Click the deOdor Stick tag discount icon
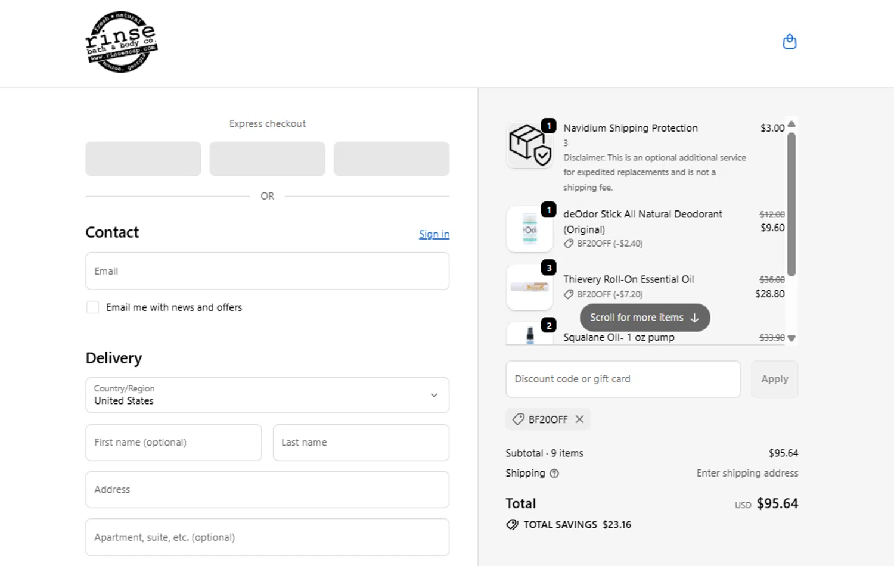894x566 pixels. [x=569, y=244]
